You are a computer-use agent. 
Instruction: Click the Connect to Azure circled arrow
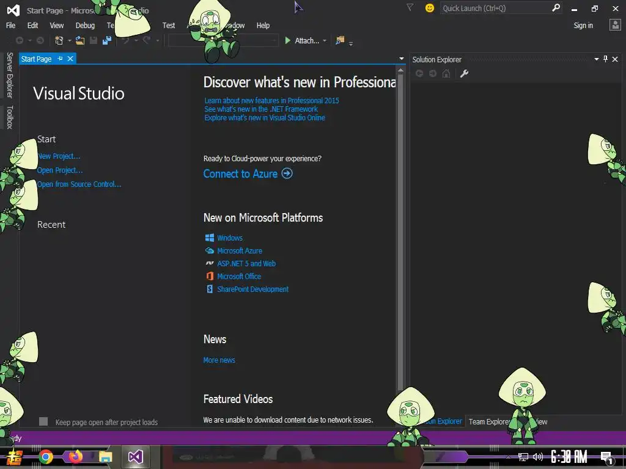coord(287,173)
